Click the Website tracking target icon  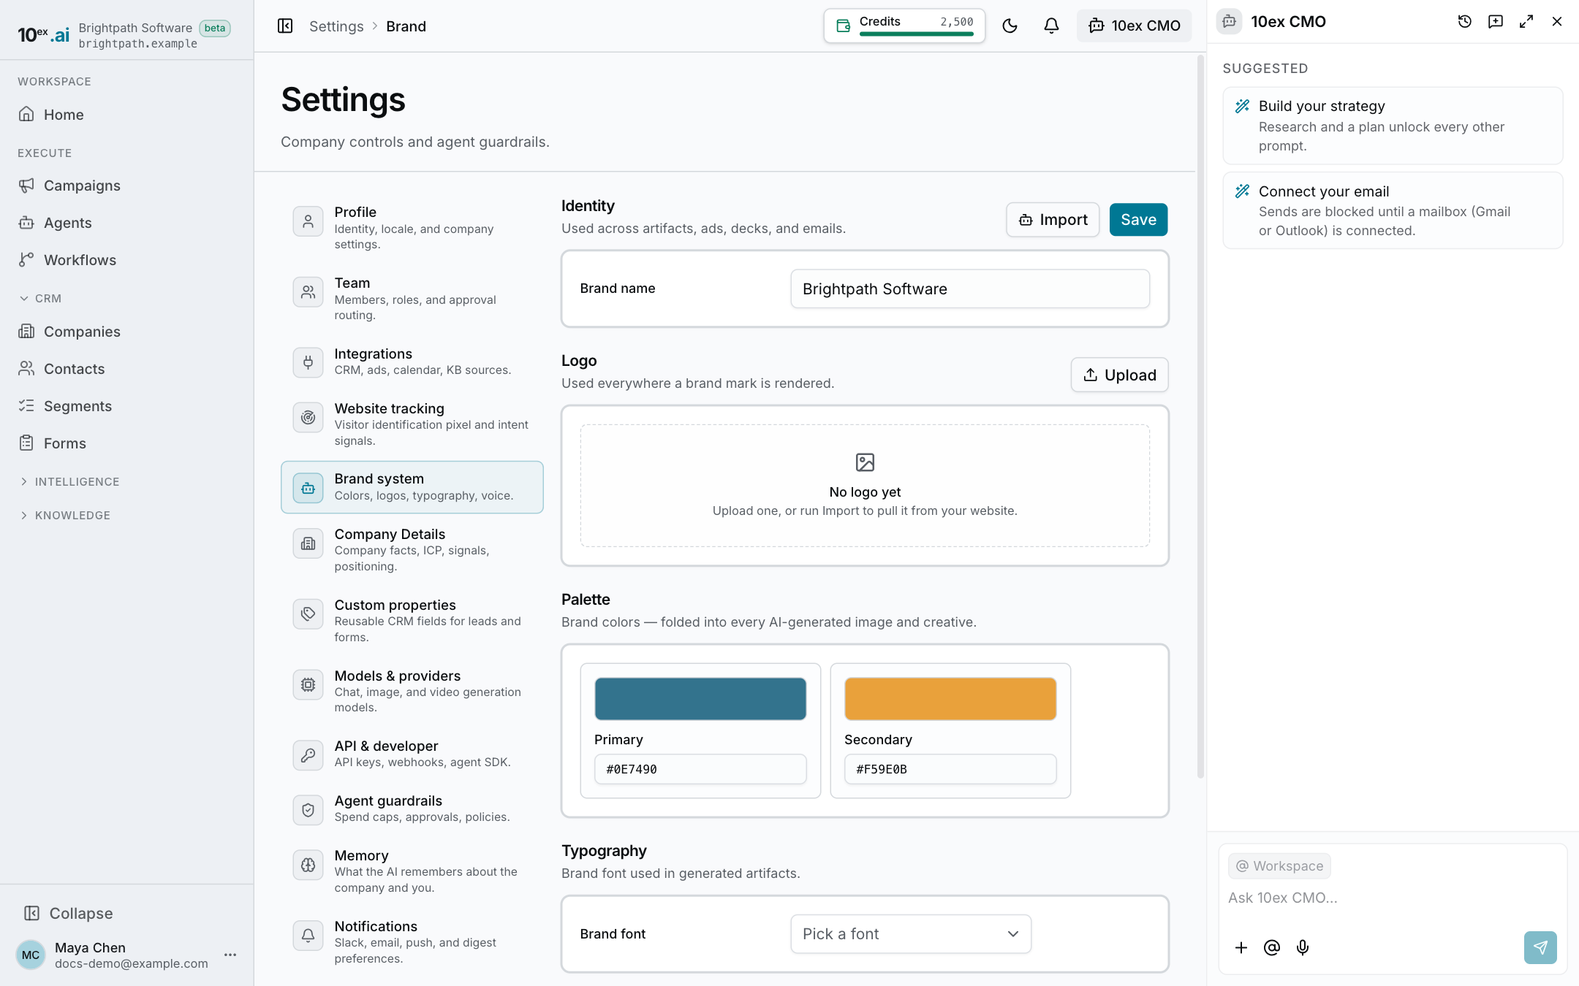(x=308, y=418)
